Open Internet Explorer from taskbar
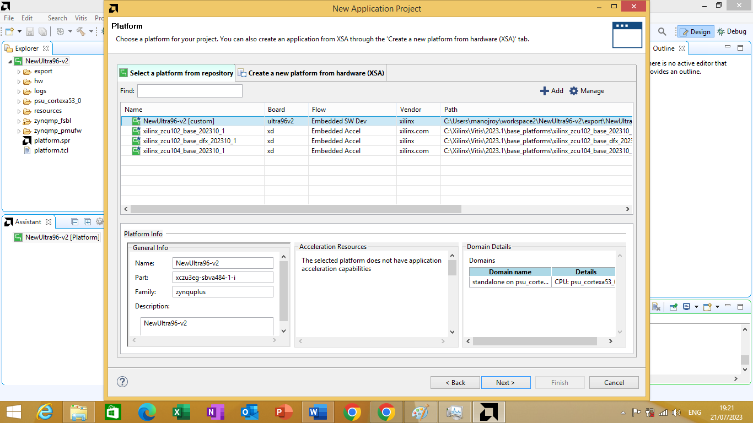Viewport: 753px width, 423px height. click(x=45, y=412)
